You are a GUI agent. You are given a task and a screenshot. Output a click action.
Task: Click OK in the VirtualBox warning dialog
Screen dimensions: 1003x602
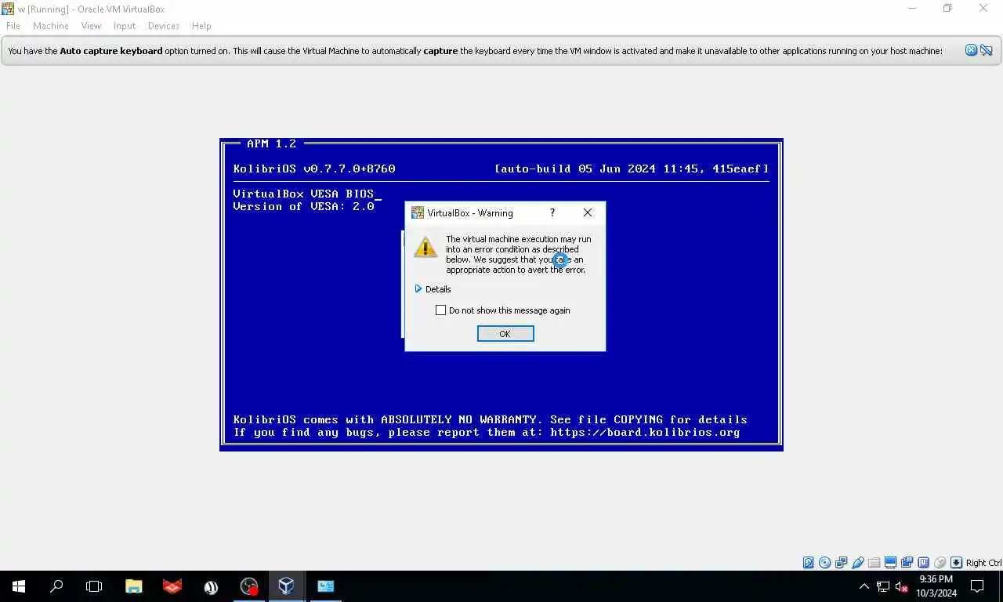tap(505, 334)
